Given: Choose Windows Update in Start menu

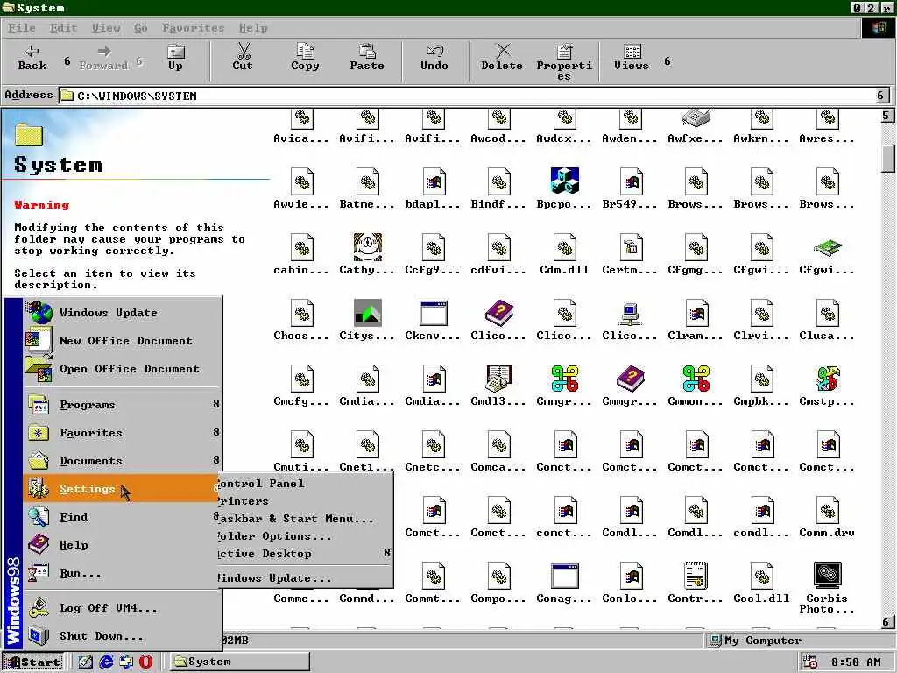Looking at the screenshot, I should pos(122,313).
